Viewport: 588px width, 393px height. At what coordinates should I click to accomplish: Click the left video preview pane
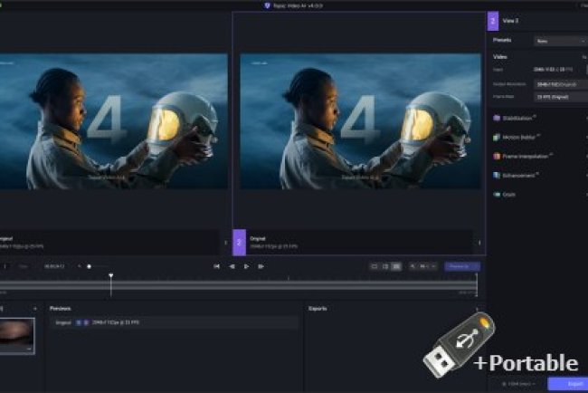coord(114,121)
